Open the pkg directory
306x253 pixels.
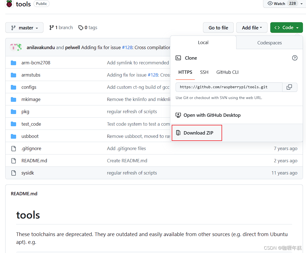tap(25, 112)
